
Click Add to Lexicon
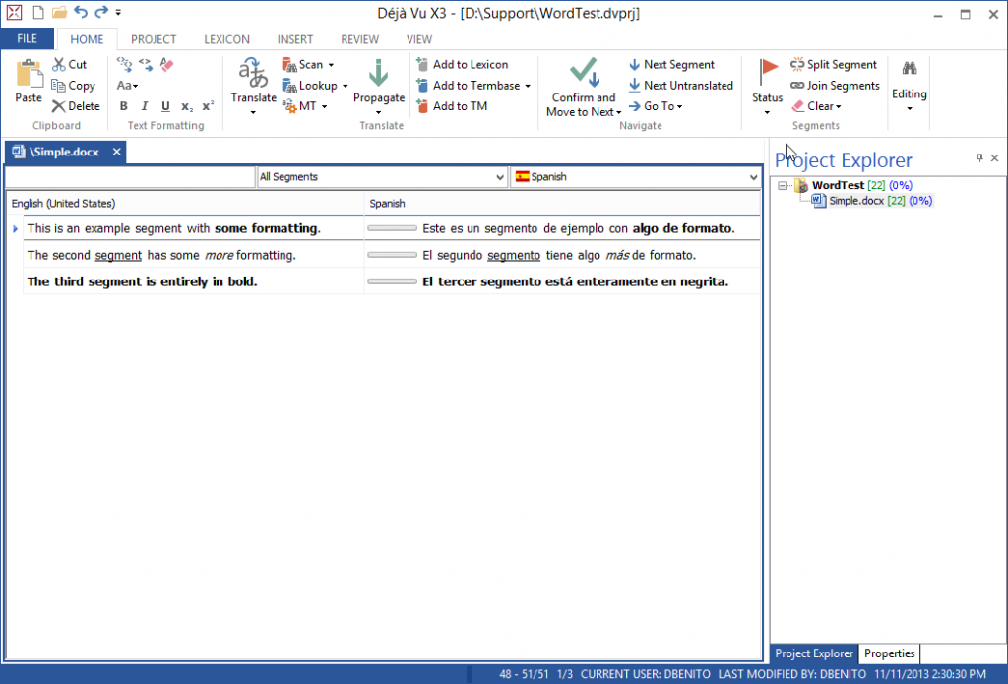pyautogui.click(x=463, y=64)
